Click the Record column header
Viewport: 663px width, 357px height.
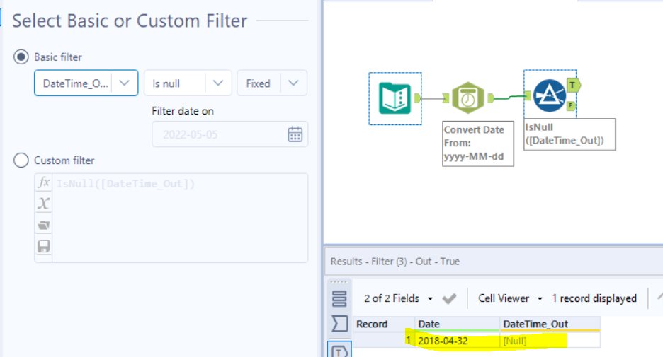click(x=383, y=324)
